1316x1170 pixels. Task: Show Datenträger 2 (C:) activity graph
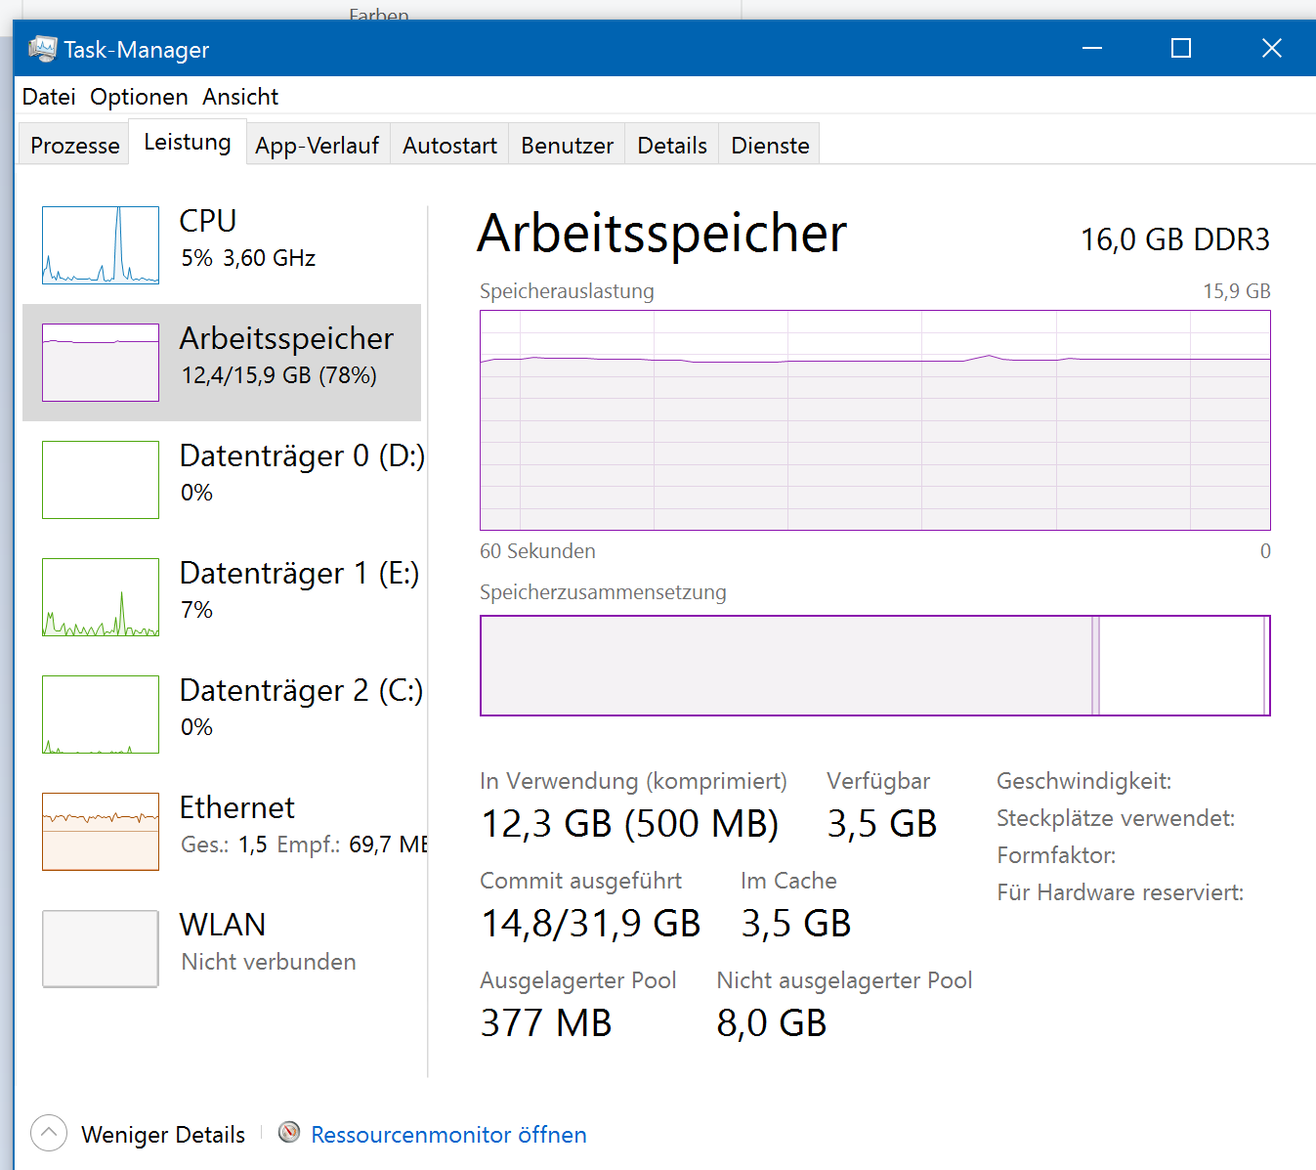tap(101, 715)
